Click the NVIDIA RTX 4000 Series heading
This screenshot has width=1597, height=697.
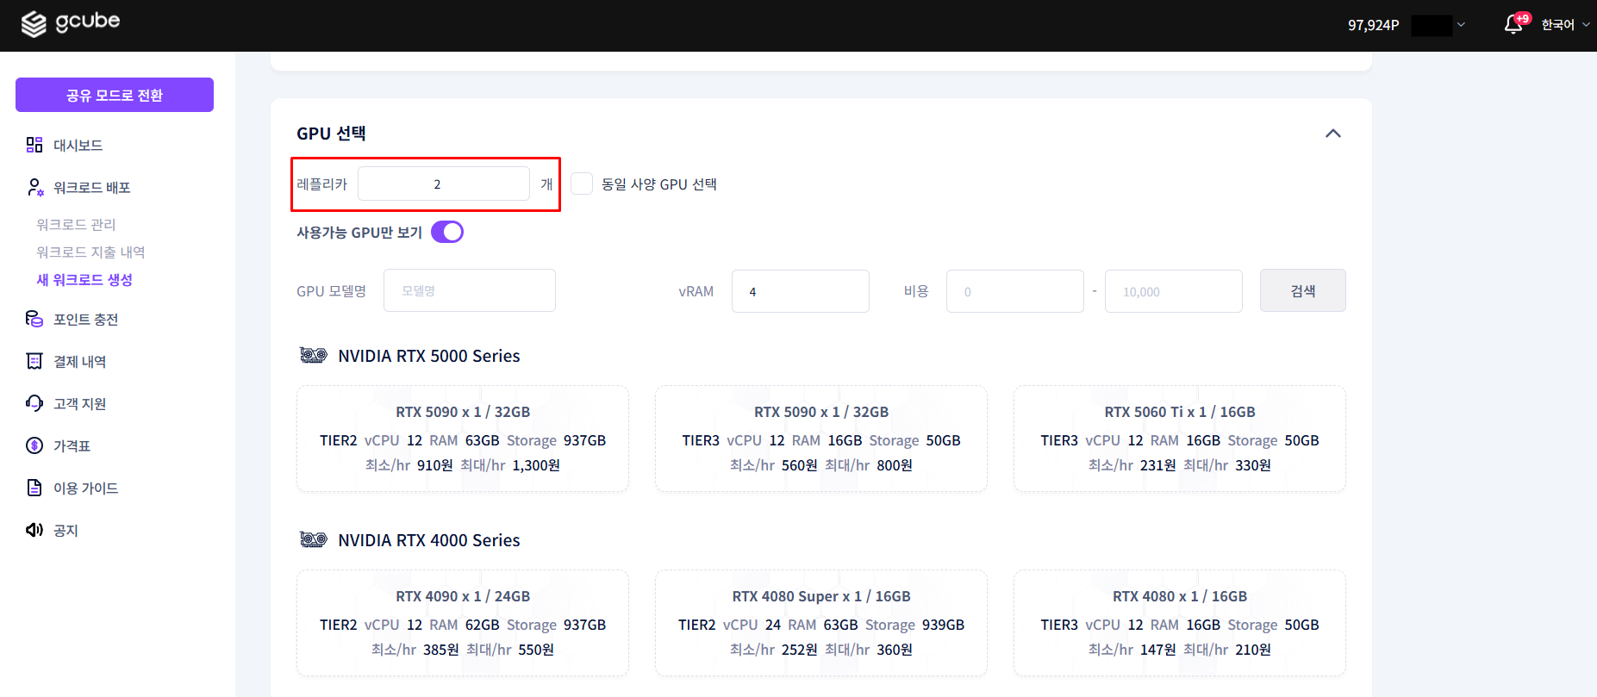pyautogui.click(x=429, y=540)
